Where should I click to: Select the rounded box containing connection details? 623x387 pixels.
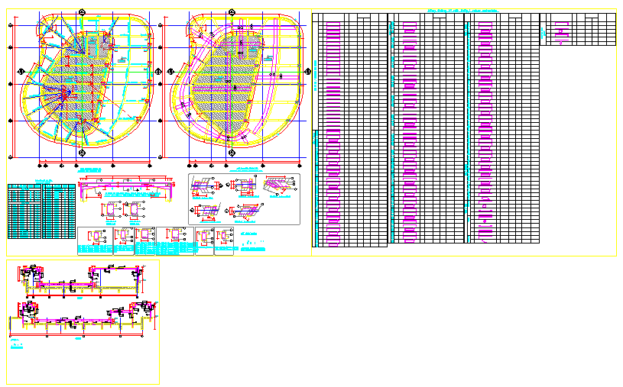pos(244,198)
